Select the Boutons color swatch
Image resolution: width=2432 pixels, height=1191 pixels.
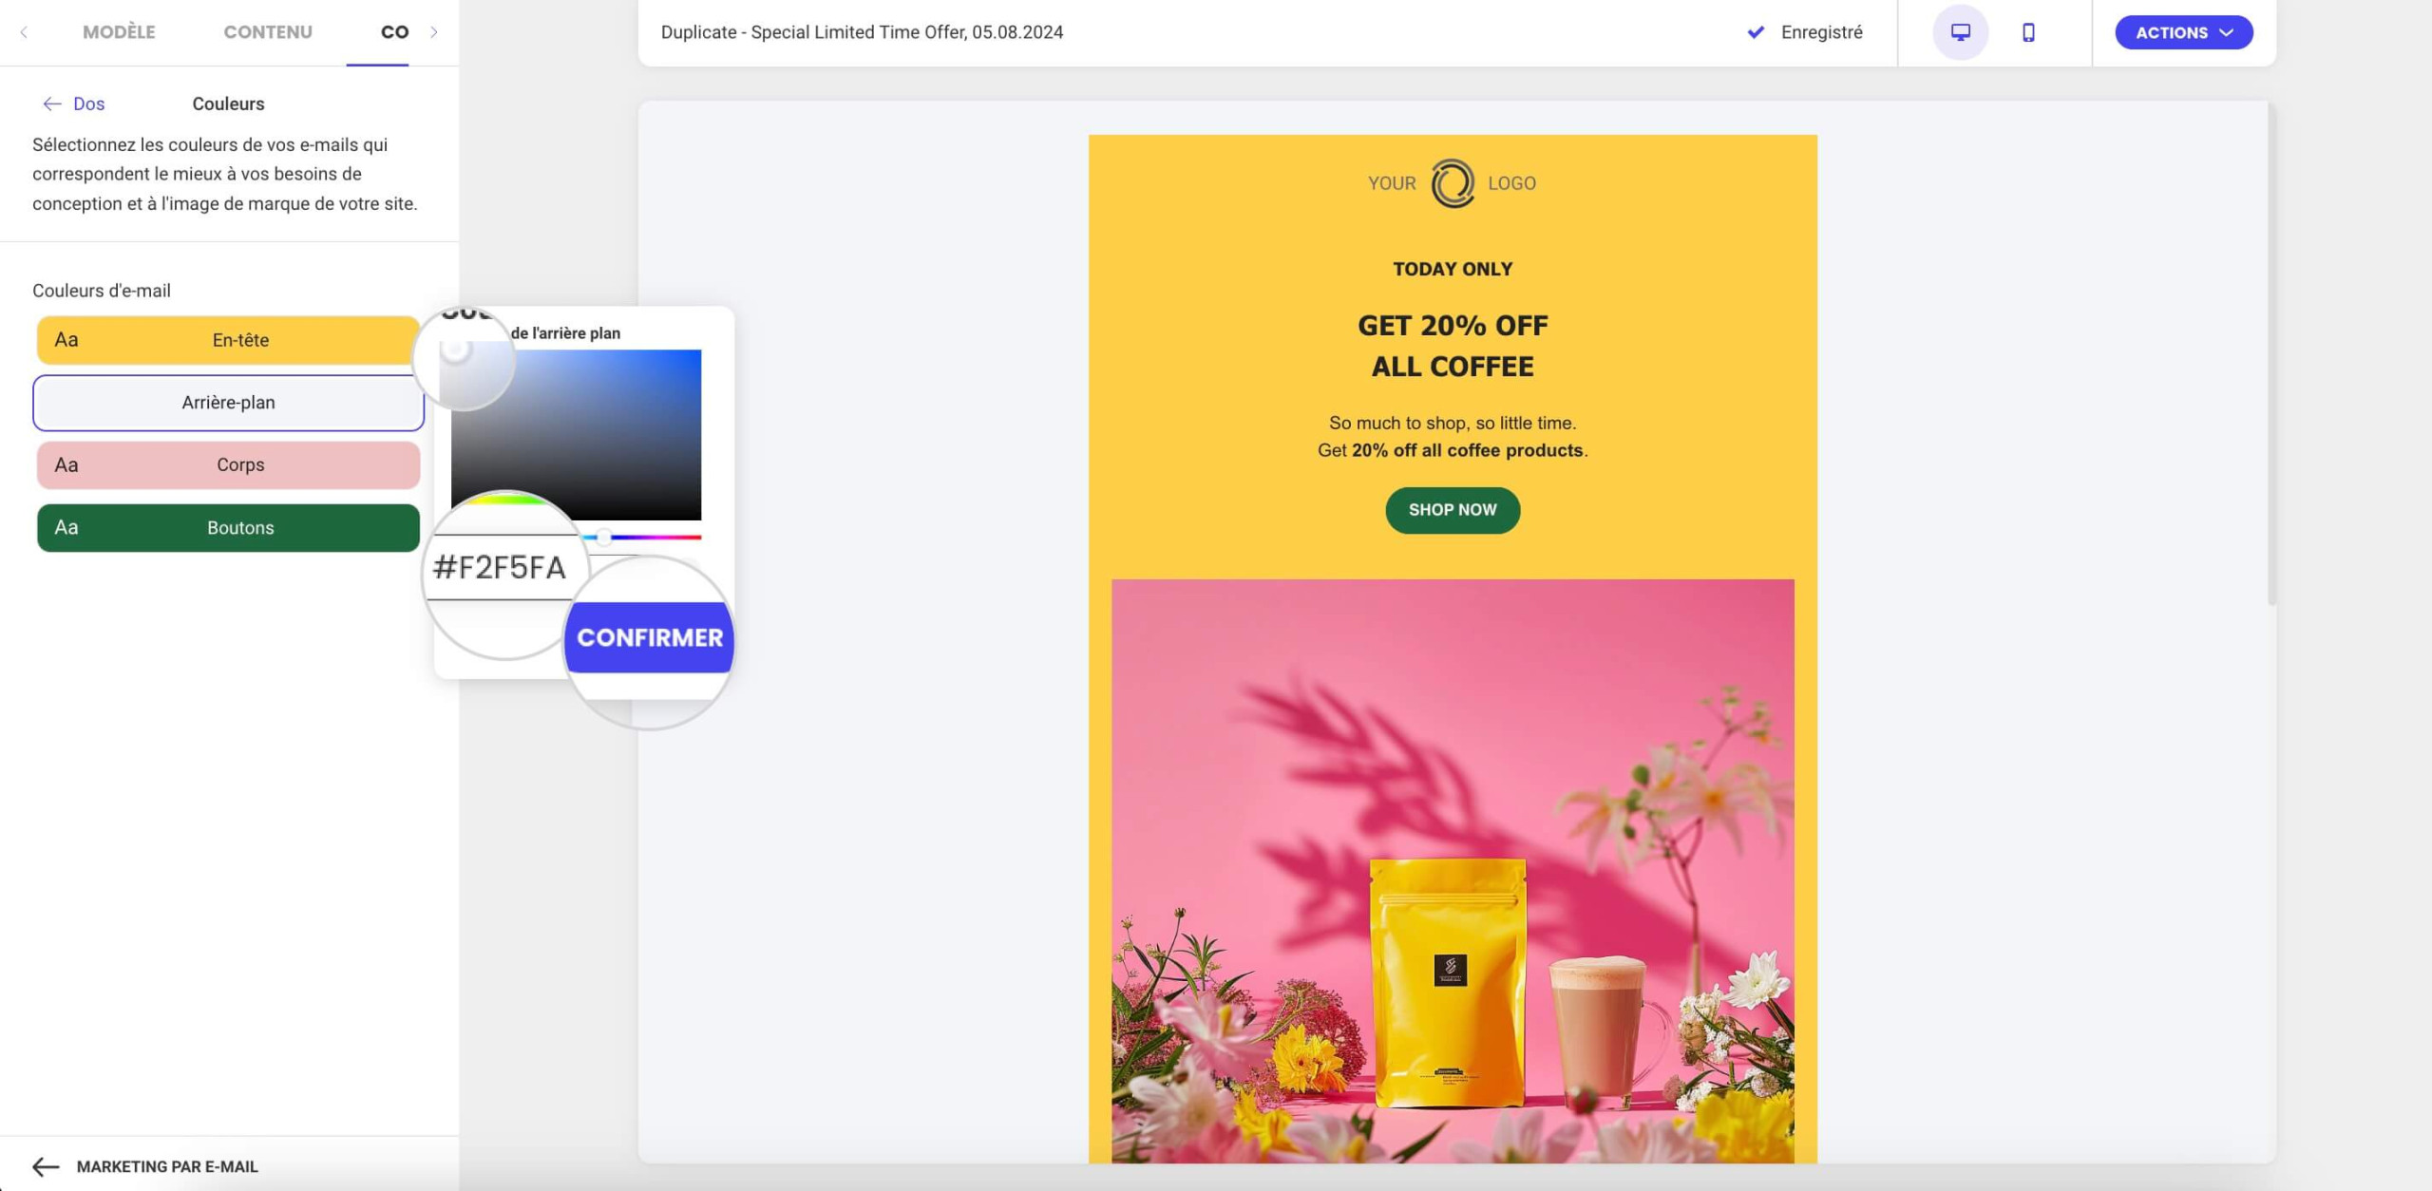228,528
